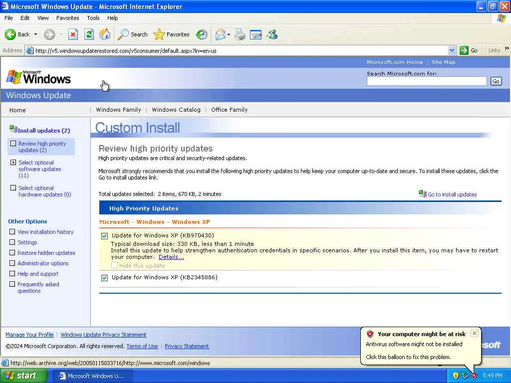
Task: Click the Mail envelope icon
Action: point(221,34)
